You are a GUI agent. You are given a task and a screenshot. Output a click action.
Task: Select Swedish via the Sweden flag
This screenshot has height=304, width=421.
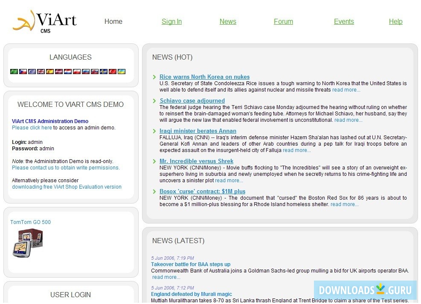(104, 72)
